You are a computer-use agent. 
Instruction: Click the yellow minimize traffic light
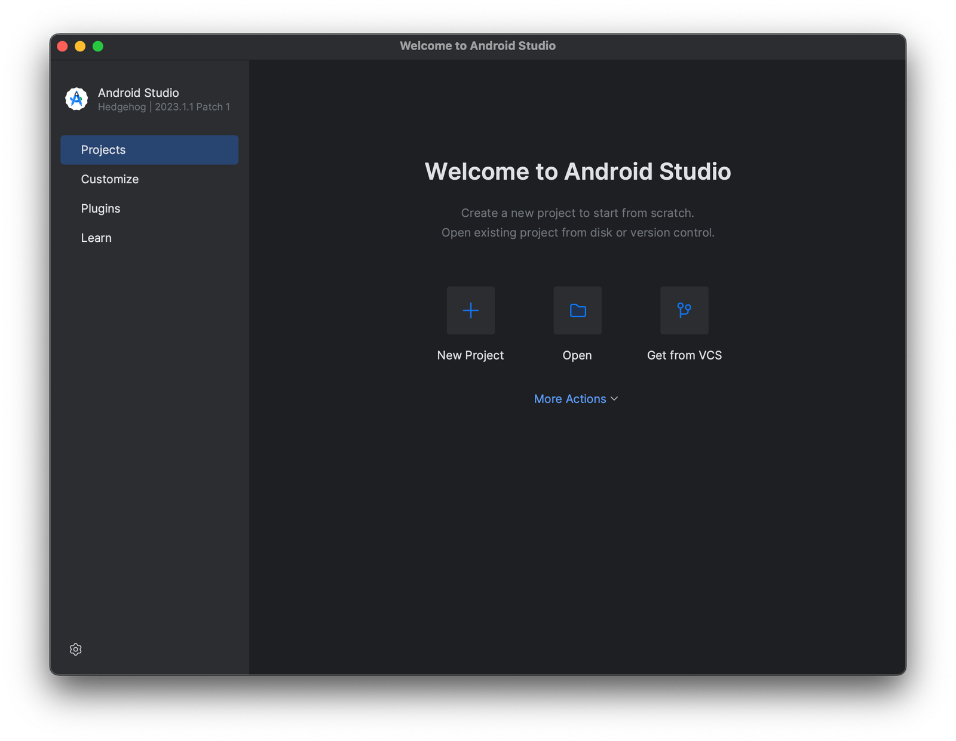click(79, 45)
